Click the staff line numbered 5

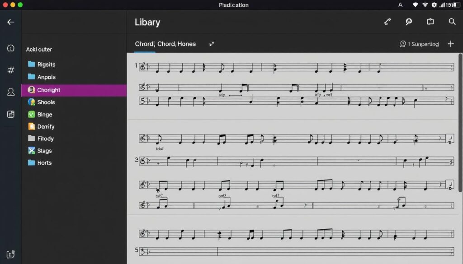(x=297, y=251)
